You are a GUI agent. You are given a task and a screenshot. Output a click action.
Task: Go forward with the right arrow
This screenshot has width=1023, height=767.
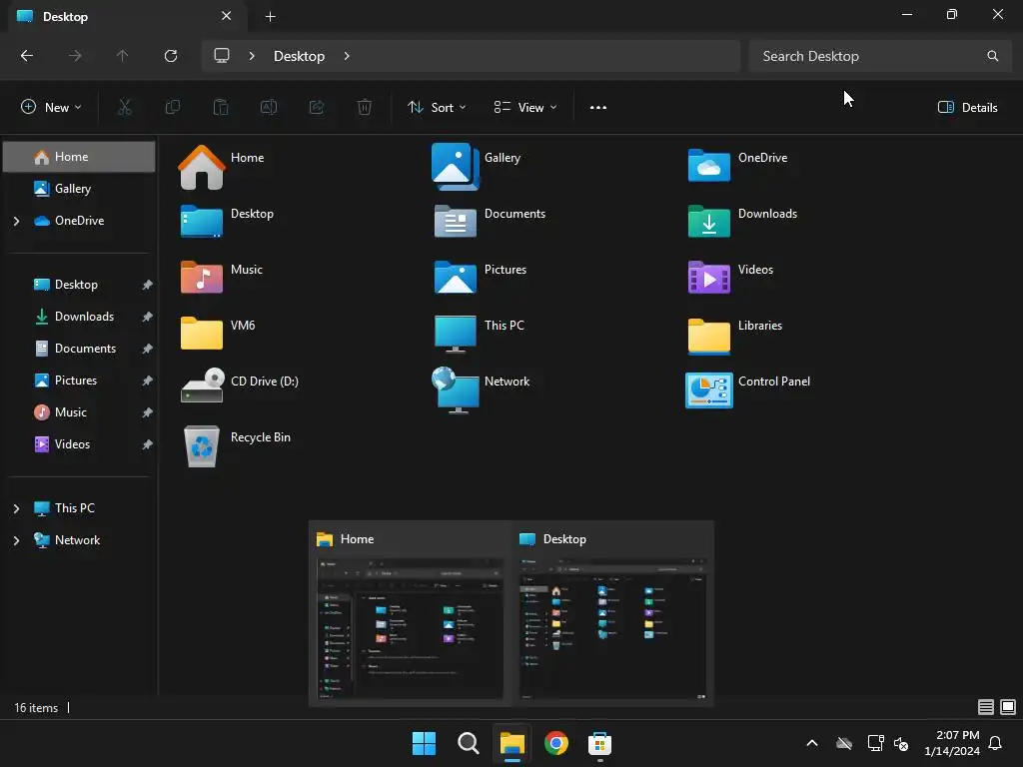pyautogui.click(x=75, y=56)
